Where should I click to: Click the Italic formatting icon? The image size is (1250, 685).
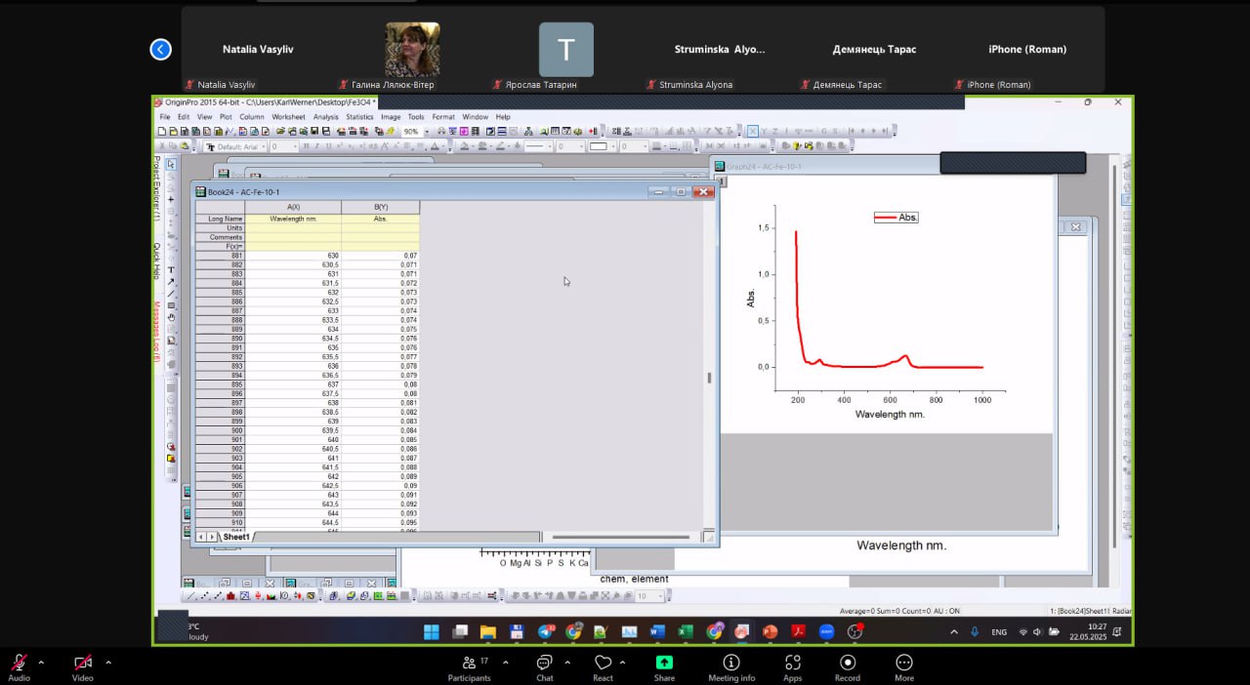pos(316,146)
